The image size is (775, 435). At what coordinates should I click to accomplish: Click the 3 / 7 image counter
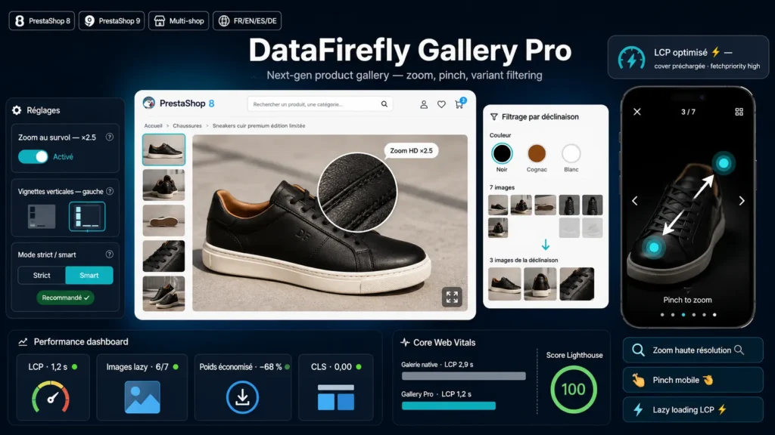tap(688, 112)
